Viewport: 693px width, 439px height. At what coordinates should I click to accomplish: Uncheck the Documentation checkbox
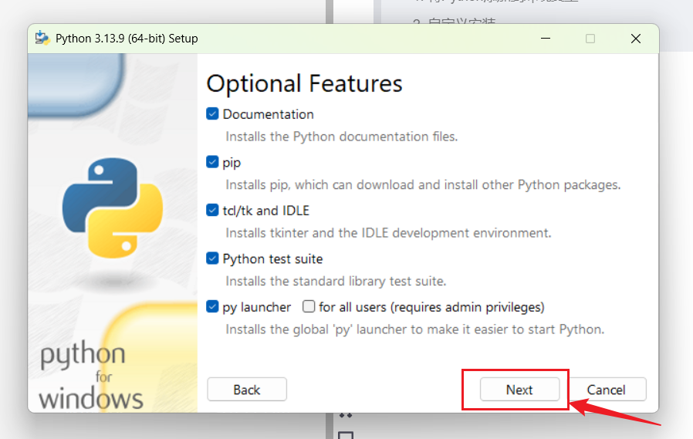pyautogui.click(x=212, y=114)
